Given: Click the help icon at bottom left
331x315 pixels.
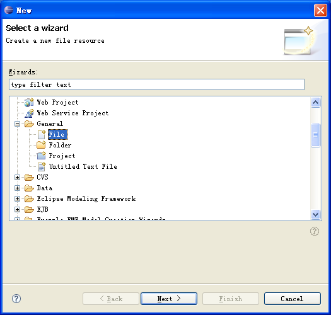Looking at the screenshot, I should tap(16, 299).
